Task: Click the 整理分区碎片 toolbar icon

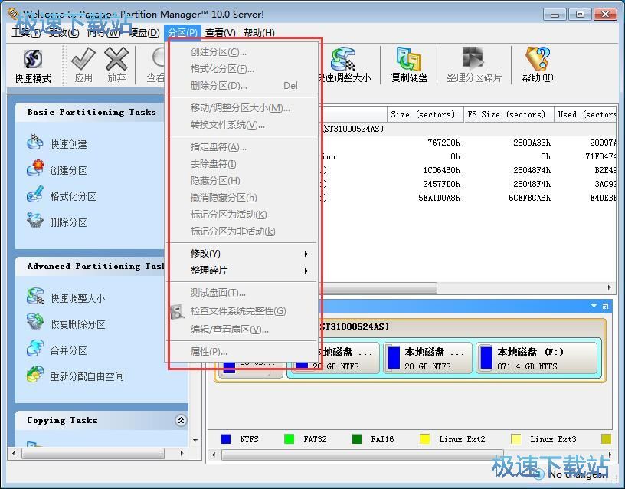Action: click(x=473, y=58)
